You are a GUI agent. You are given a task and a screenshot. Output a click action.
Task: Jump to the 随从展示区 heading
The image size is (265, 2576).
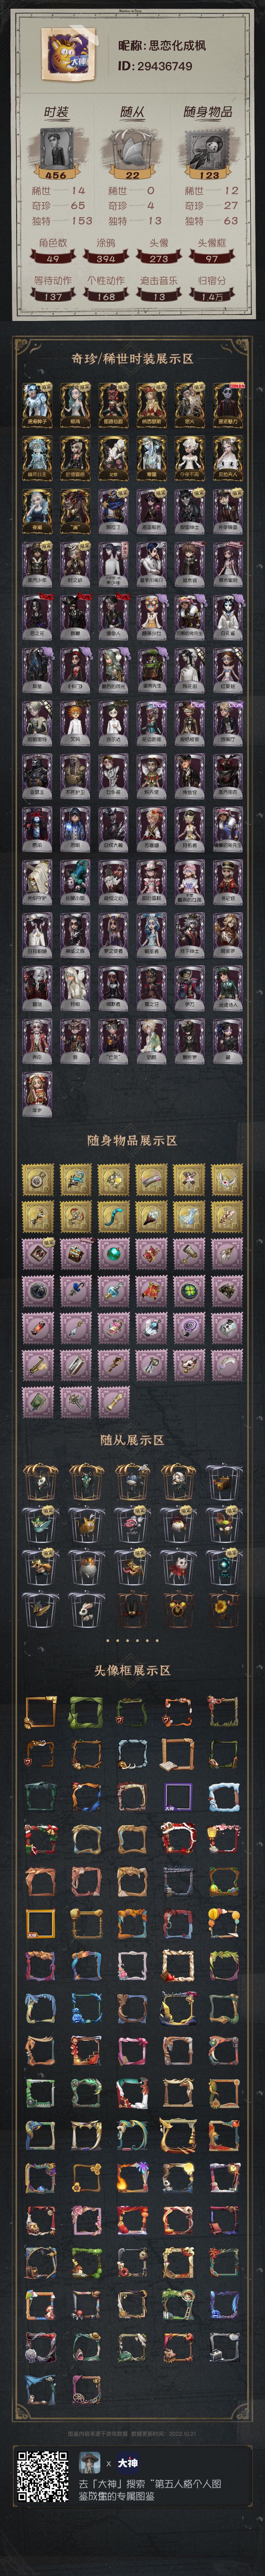coord(132,1440)
